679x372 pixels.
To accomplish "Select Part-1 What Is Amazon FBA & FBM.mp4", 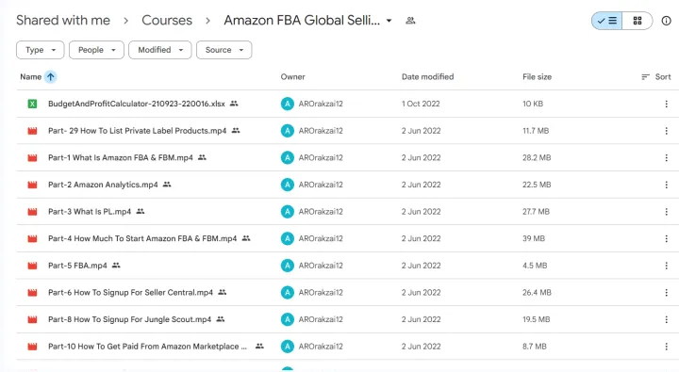I will pyautogui.click(x=121, y=158).
